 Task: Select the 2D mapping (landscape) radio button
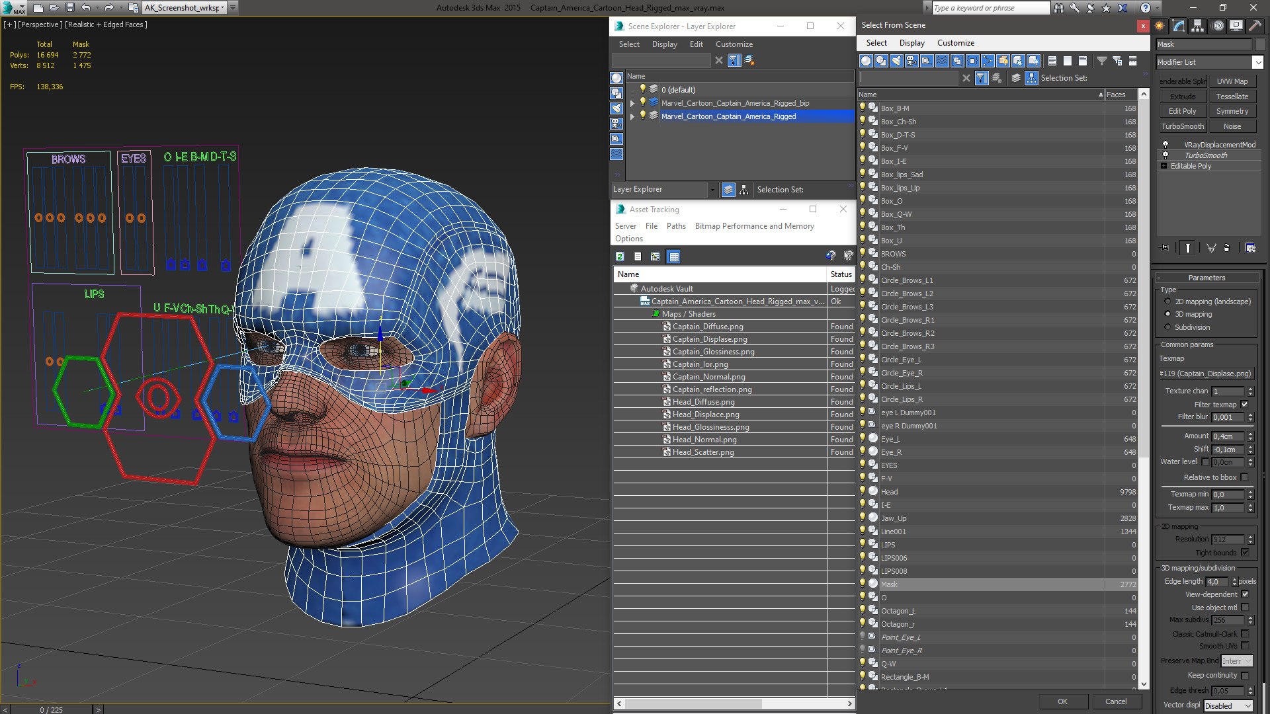point(1167,301)
